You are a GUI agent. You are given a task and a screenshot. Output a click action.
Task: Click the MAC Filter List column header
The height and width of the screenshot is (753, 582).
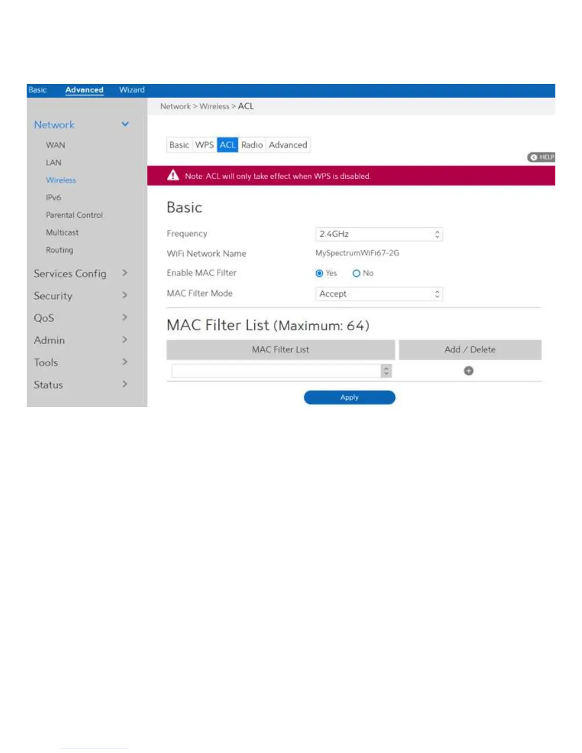point(281,350)
